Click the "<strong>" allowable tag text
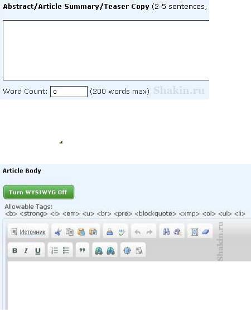Image resolution: width=251 pixels, height=310 pixels. pos(34,214)
